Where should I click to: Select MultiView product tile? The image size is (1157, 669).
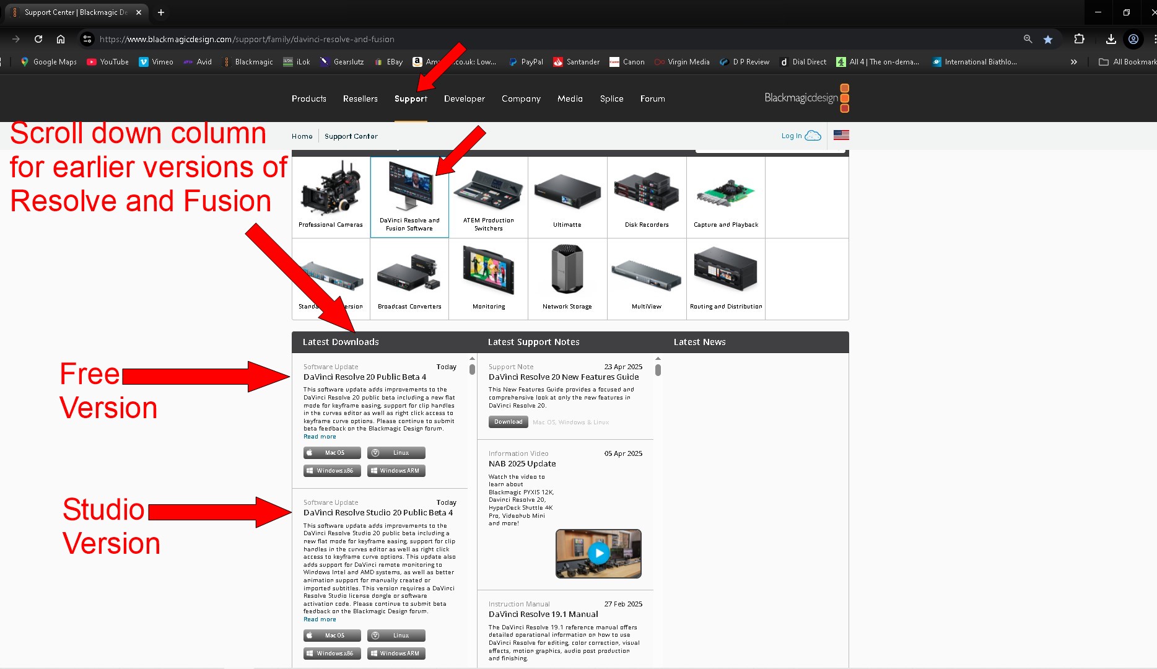pos(647,279)
